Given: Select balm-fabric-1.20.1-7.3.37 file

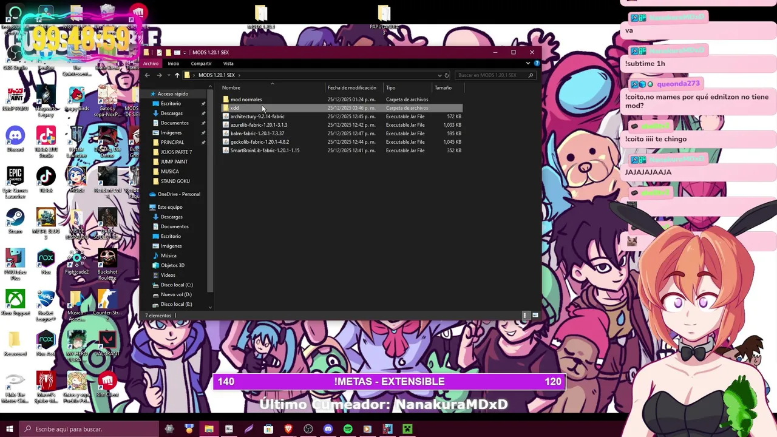Looking at the screenshot, I should 341,134.
